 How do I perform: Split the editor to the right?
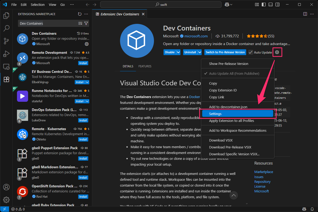[x=305, y=14]
